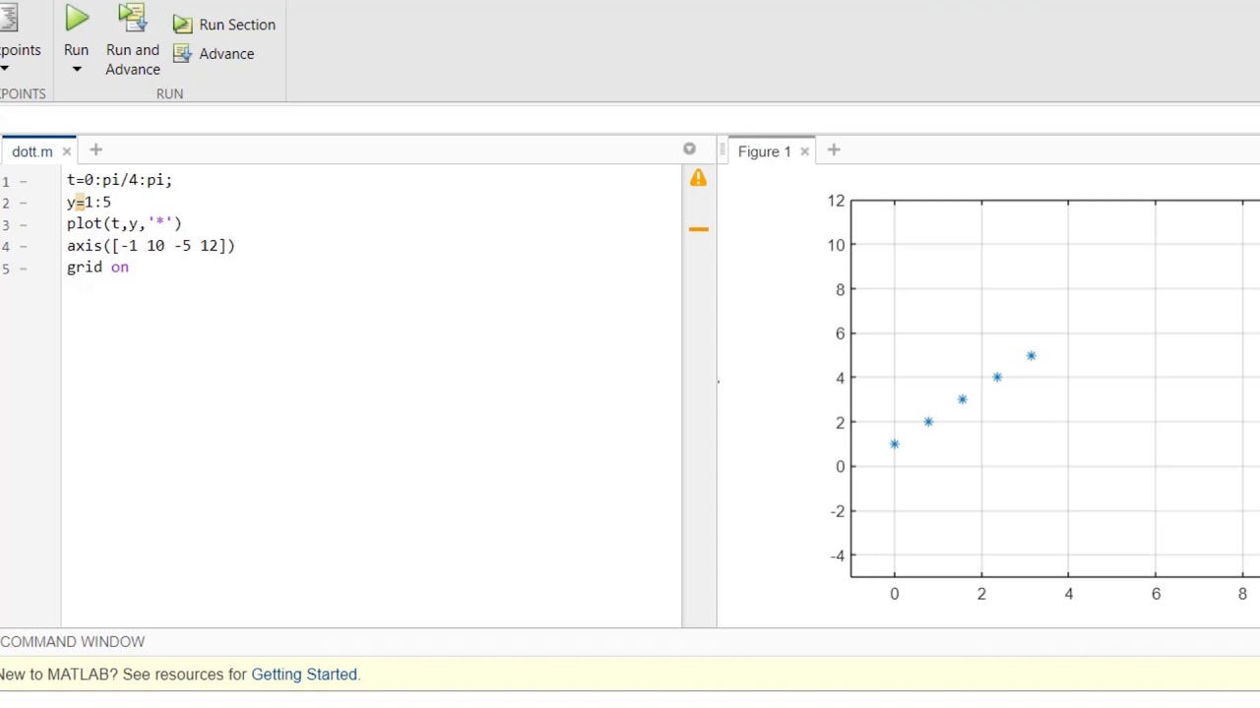Click the COMMAND WINDOW header
This screenshot has height=708, width=1260.
[x=73, y=641]
